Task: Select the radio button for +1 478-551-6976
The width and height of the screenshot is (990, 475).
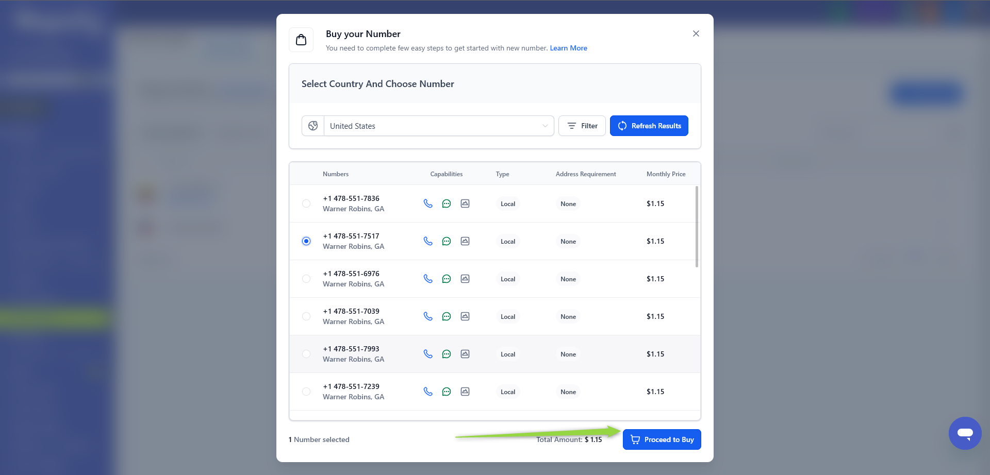Action: click(x=306, y=279)
